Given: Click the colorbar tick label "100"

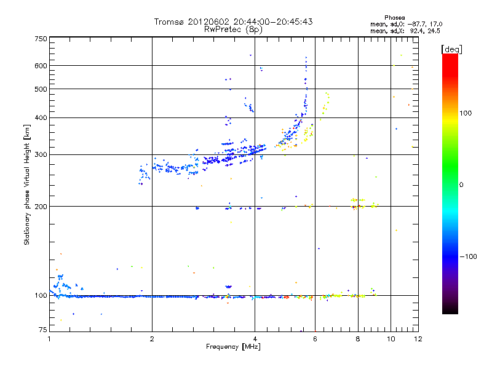Looking at the screenshot, I should tap(466, 113).
